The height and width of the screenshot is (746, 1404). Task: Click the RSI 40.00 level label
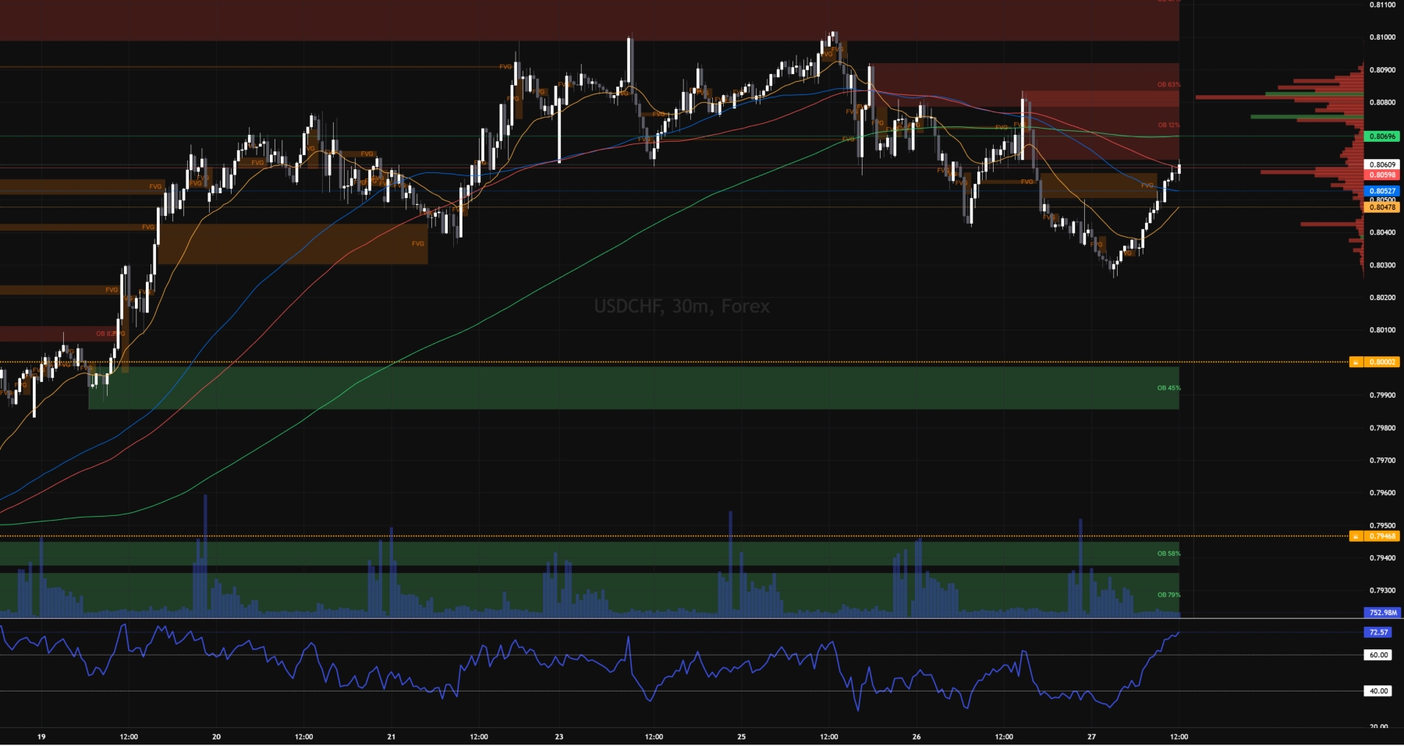[1378, 691]
